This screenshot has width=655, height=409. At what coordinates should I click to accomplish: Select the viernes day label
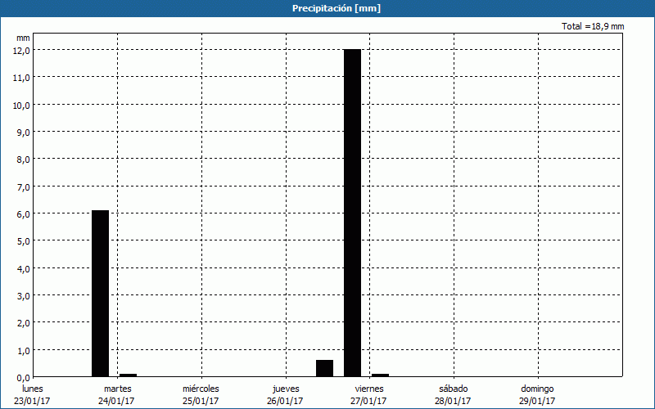click(369, 389)
